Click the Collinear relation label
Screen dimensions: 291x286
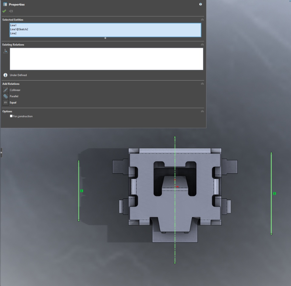pyautogui.click(x=15, y=90)
